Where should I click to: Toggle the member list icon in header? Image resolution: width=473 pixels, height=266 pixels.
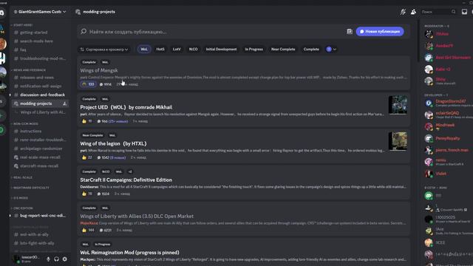click(x=413, y=12)
